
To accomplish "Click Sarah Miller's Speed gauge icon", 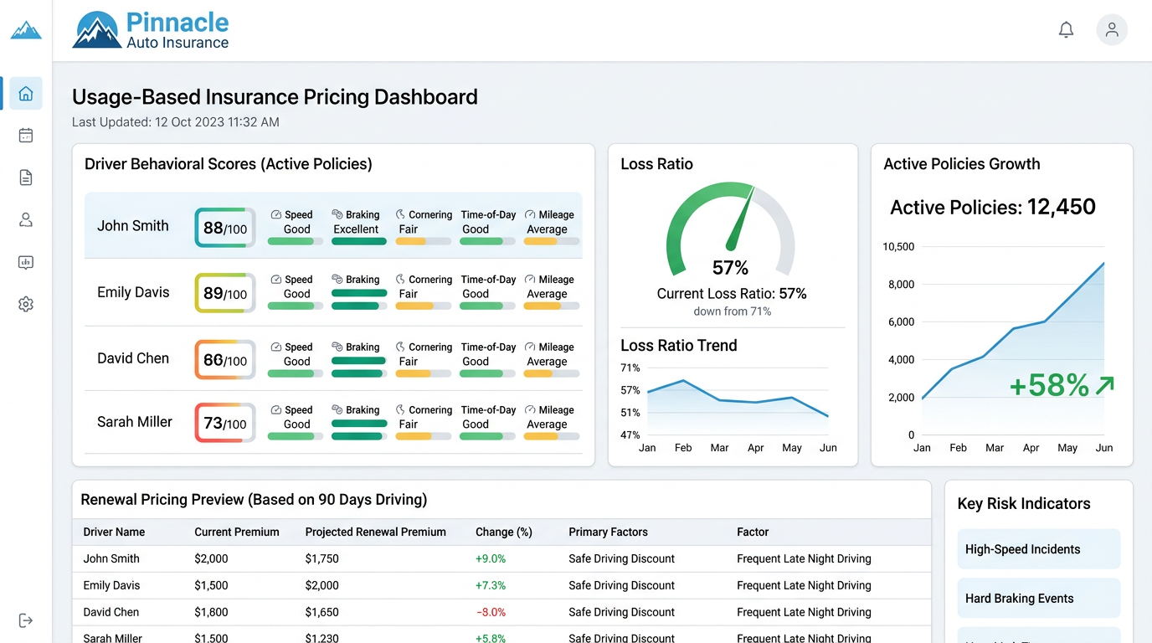I will [276, 410].
